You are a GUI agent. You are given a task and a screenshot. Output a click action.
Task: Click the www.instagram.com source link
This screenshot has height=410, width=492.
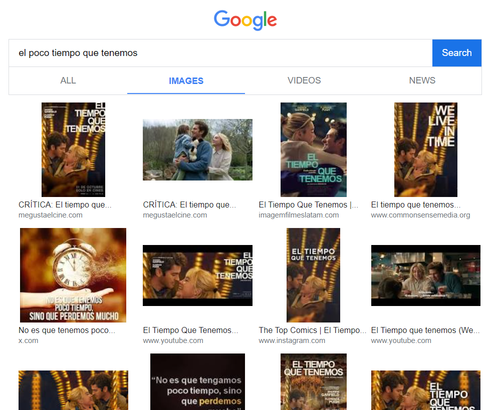pos(292,340)
